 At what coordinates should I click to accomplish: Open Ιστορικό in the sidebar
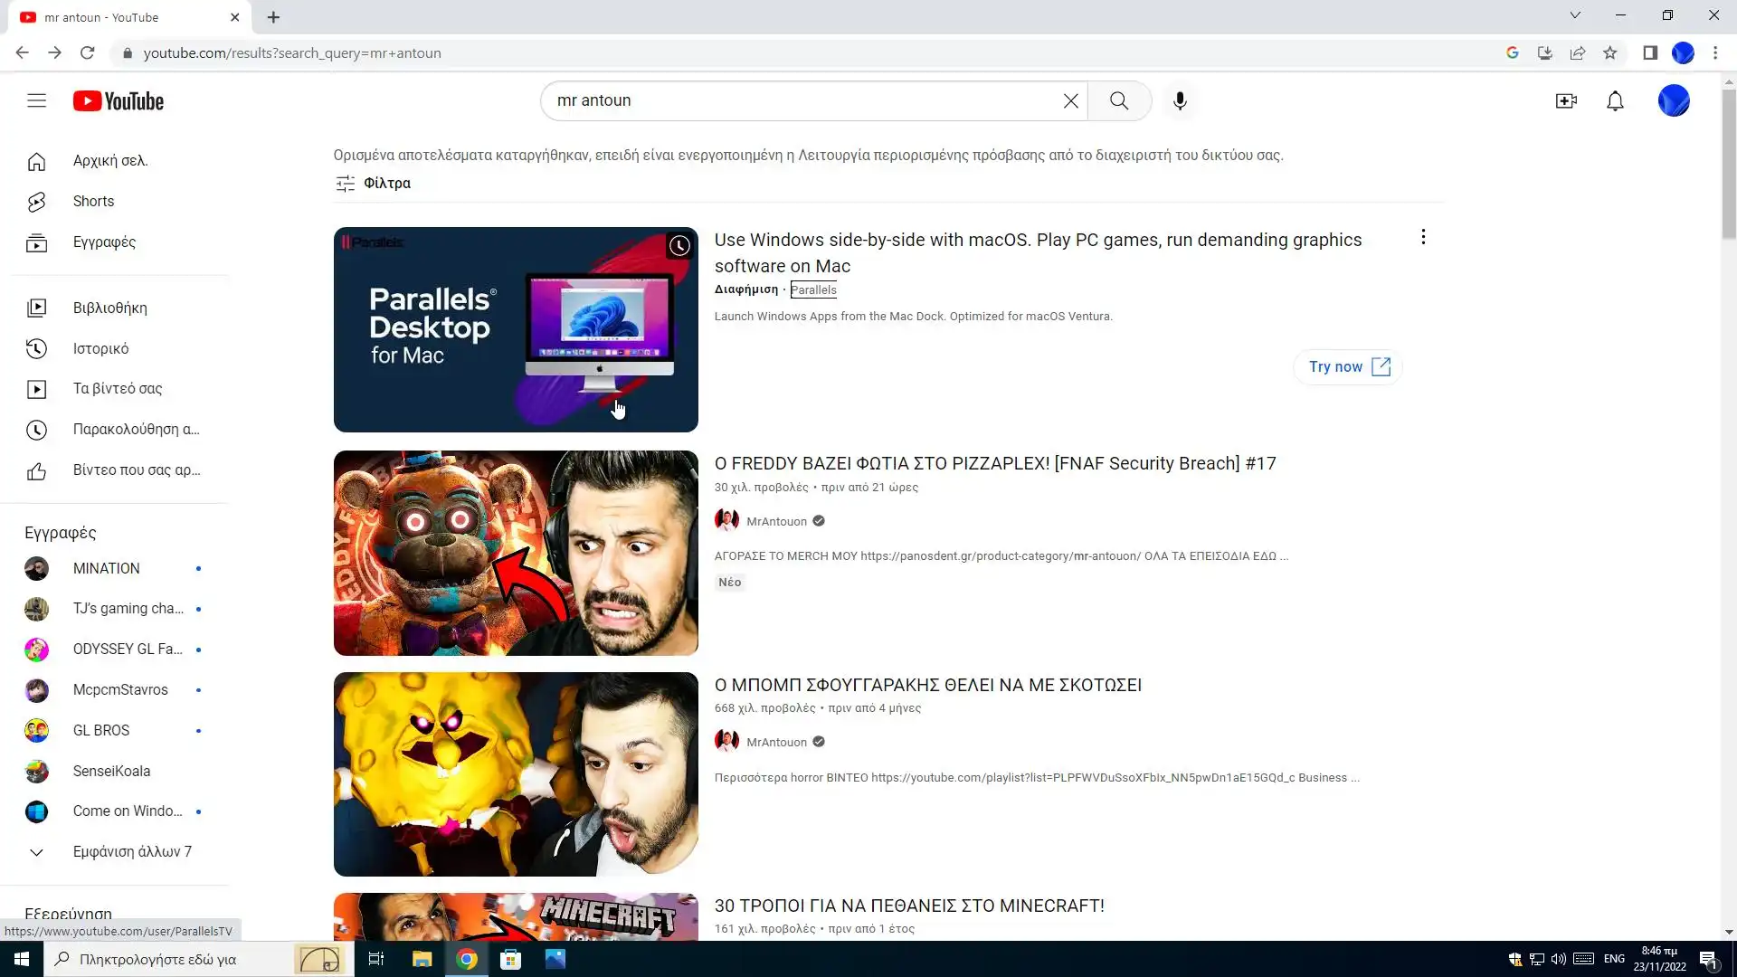100,348
